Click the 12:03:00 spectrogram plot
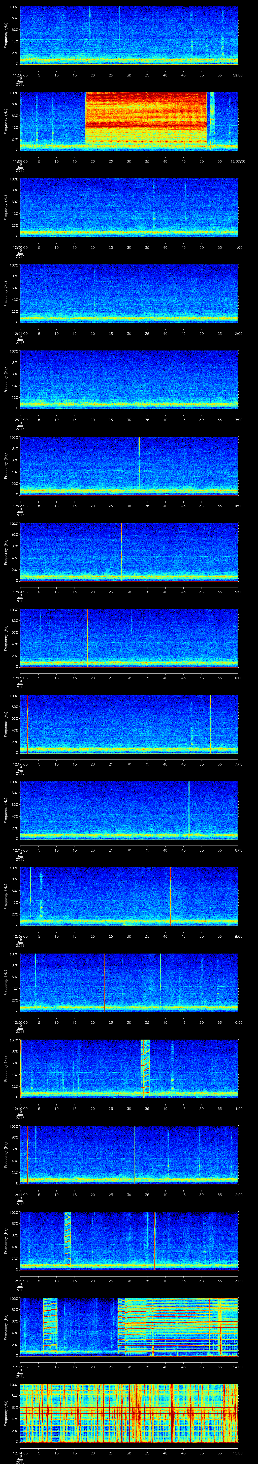The width and height of the screenshot is (258, 1464). point(129,466)
